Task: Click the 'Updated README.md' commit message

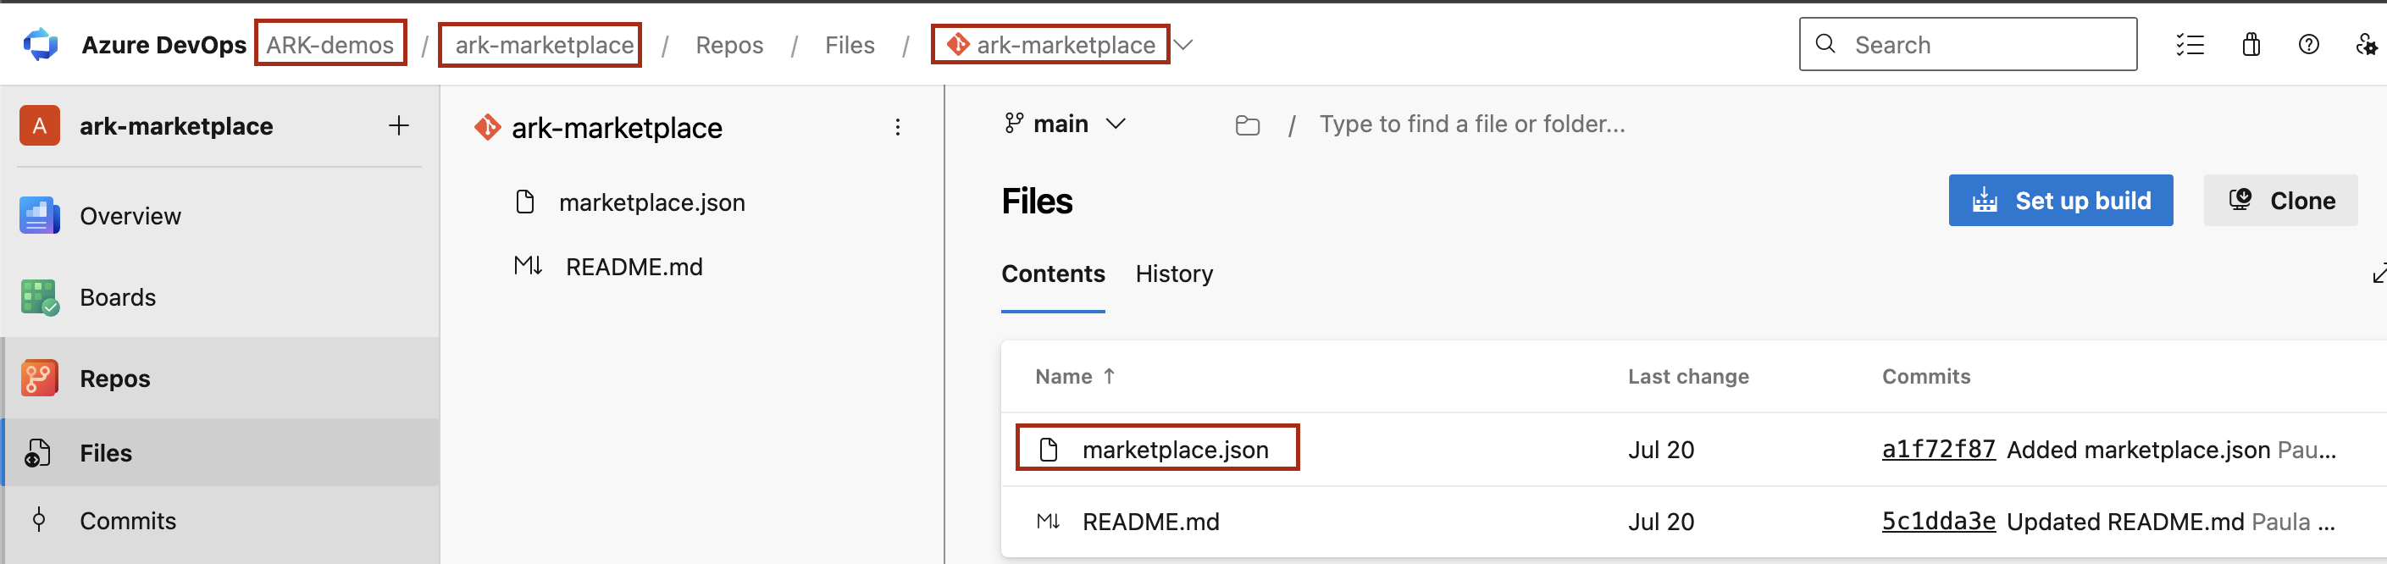Action: [2124, 522]
